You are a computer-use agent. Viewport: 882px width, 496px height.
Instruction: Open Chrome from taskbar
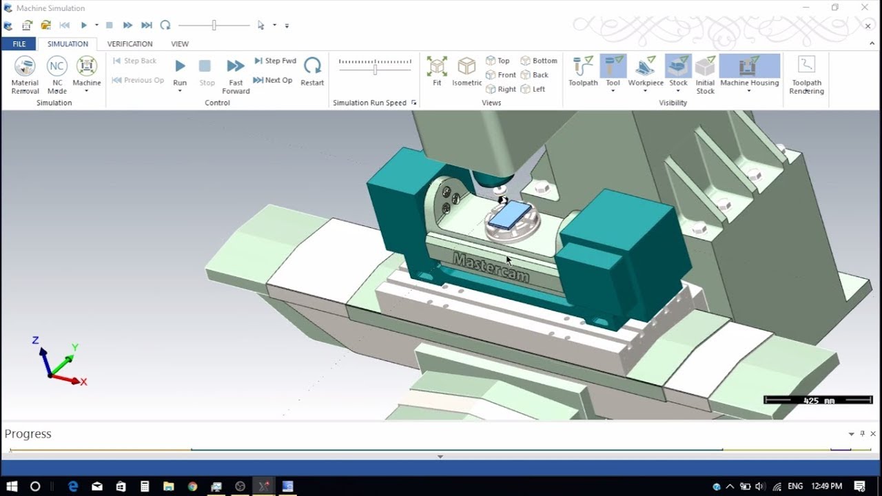(192, 486)
